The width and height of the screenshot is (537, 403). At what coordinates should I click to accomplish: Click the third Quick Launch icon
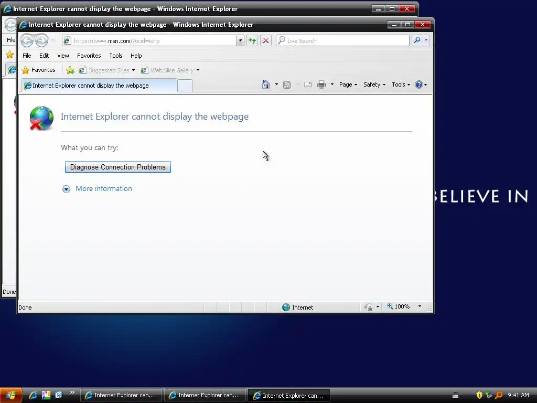(59, 395)
